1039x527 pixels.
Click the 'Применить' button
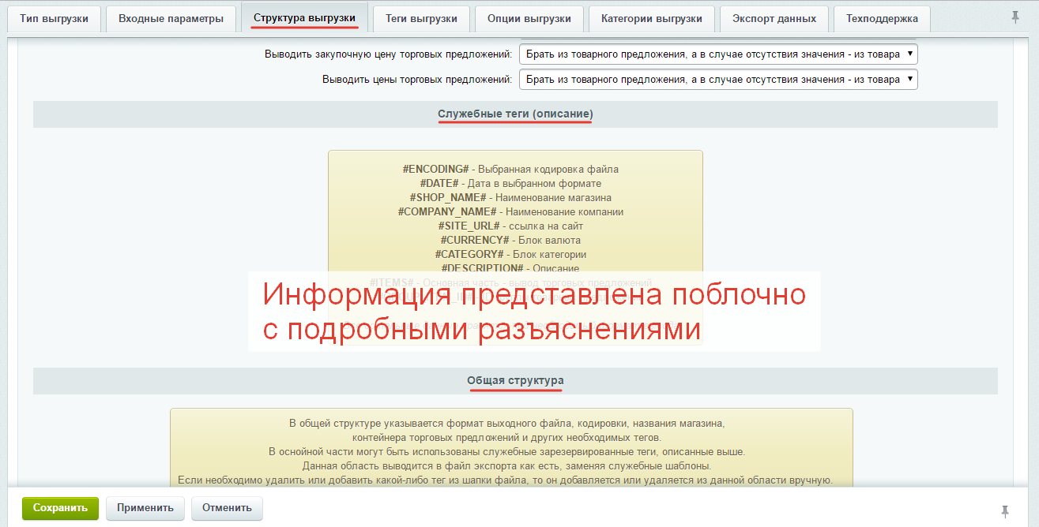[145, 508]
